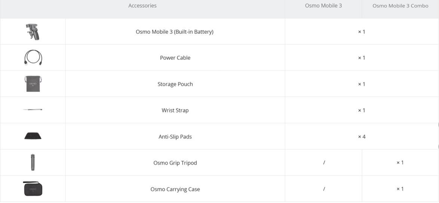Click the Wrist Strap text label

[x=175, y=110]
